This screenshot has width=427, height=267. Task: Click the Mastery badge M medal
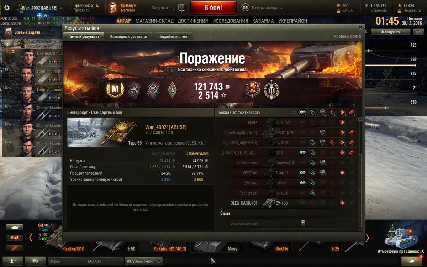coord(115,90)
